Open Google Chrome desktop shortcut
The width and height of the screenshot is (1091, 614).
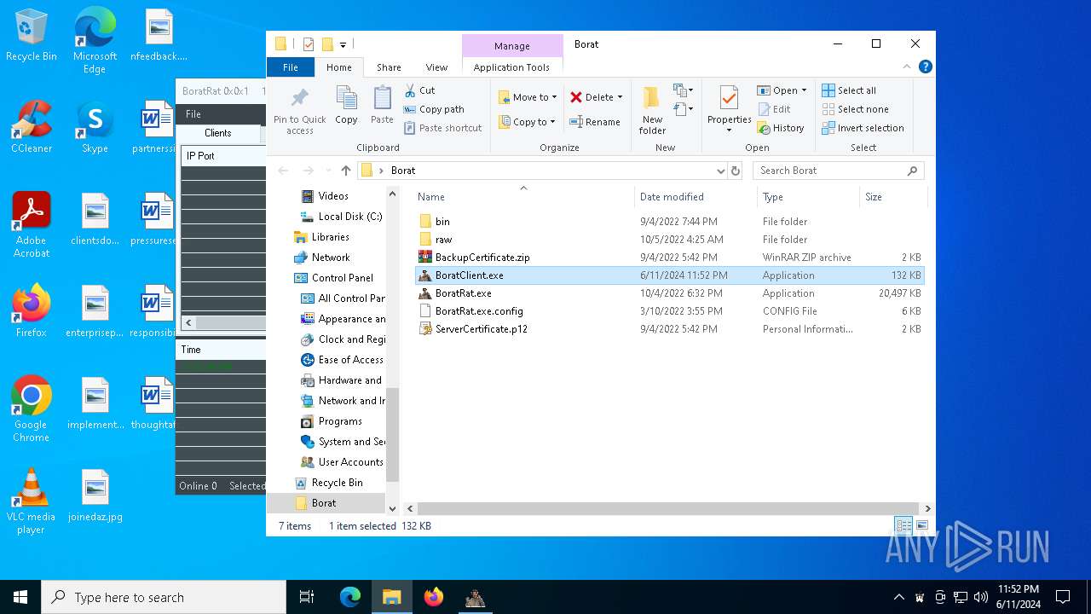(32, 409)
